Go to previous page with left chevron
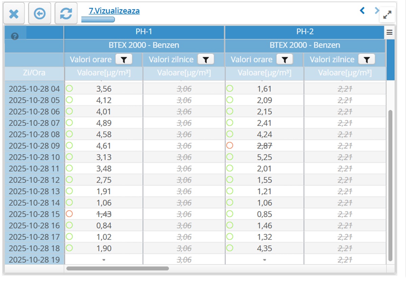The width and height of the screenshot is (406, 284). click(362, 11)
